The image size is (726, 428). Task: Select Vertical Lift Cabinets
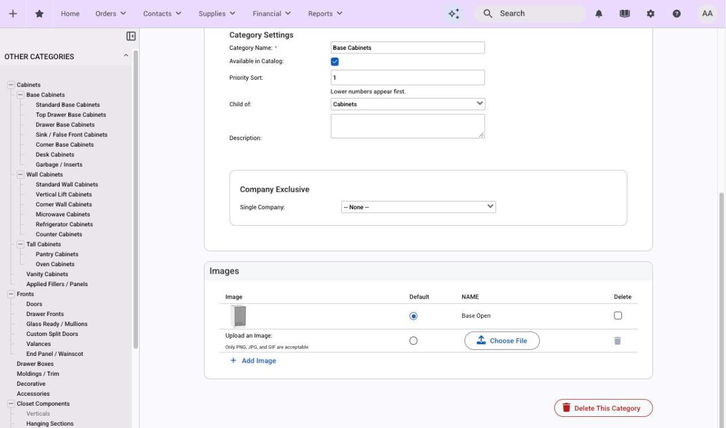tap(63, 195)
